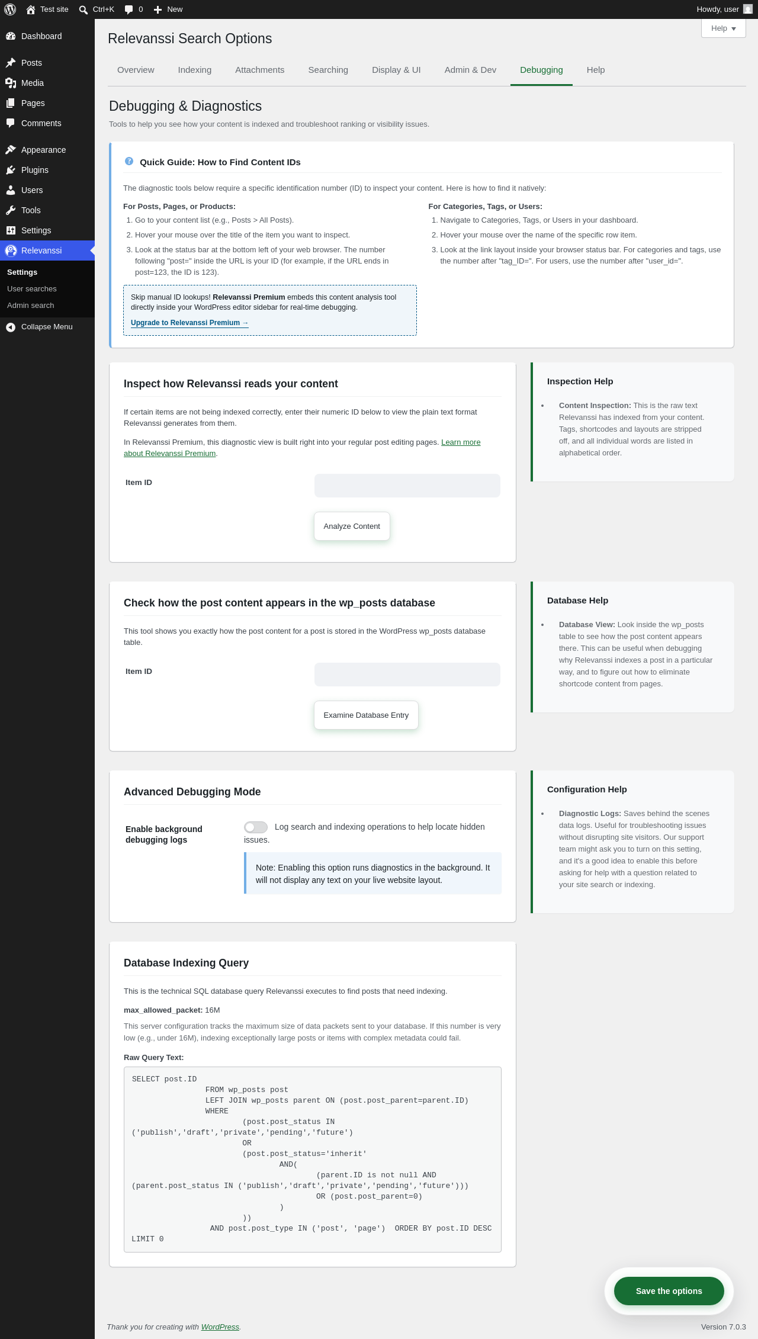Open the Attachments tab
This screenshot has height=1339, width=758.
tap(260, 70)
